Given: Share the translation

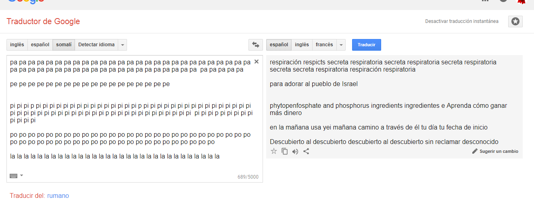Looking at the screenshot, I should tap(306, 151).
